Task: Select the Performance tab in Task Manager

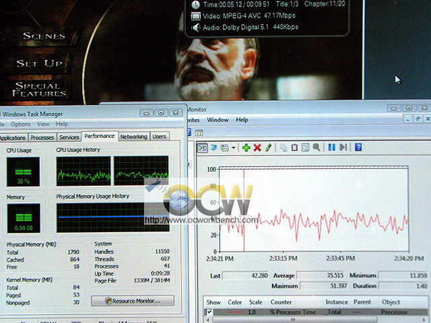Action: (100, 136)
